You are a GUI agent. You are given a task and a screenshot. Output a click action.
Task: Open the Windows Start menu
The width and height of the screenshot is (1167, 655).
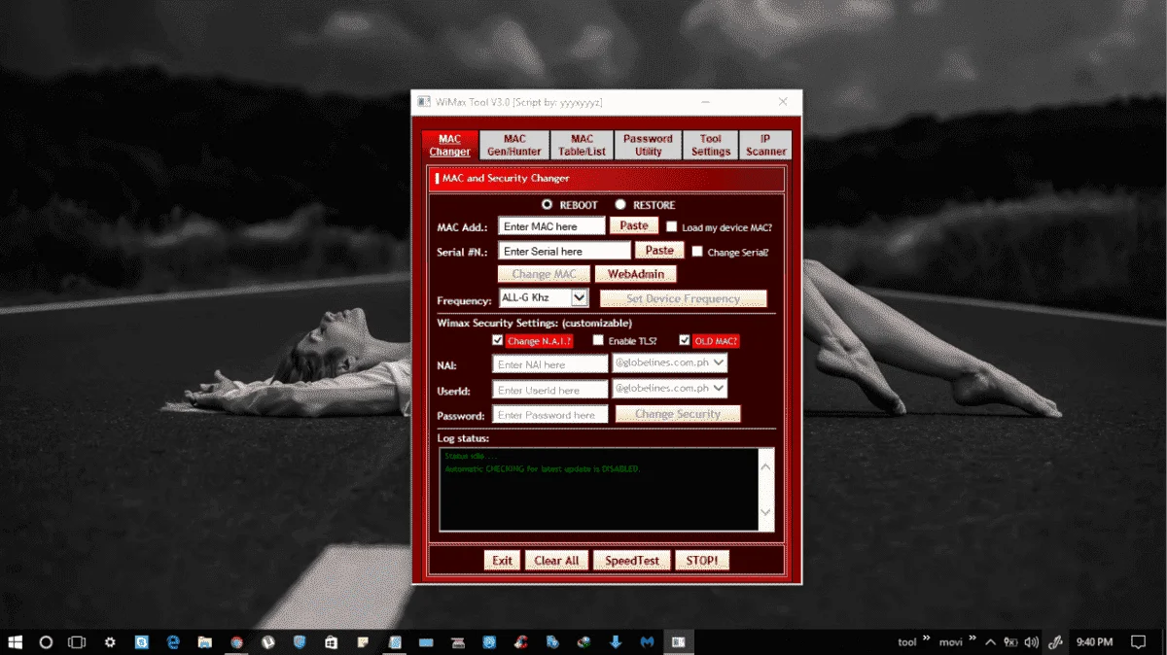16,642
